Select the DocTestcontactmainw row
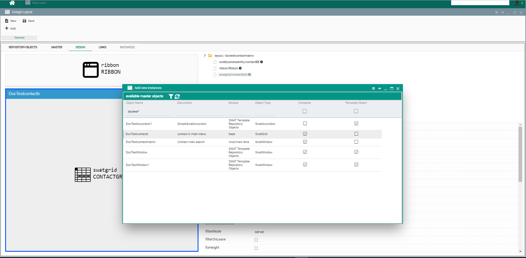 pos(252,142)
